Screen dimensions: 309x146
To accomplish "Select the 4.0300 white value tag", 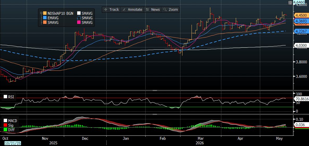I will tap(301, 45).
